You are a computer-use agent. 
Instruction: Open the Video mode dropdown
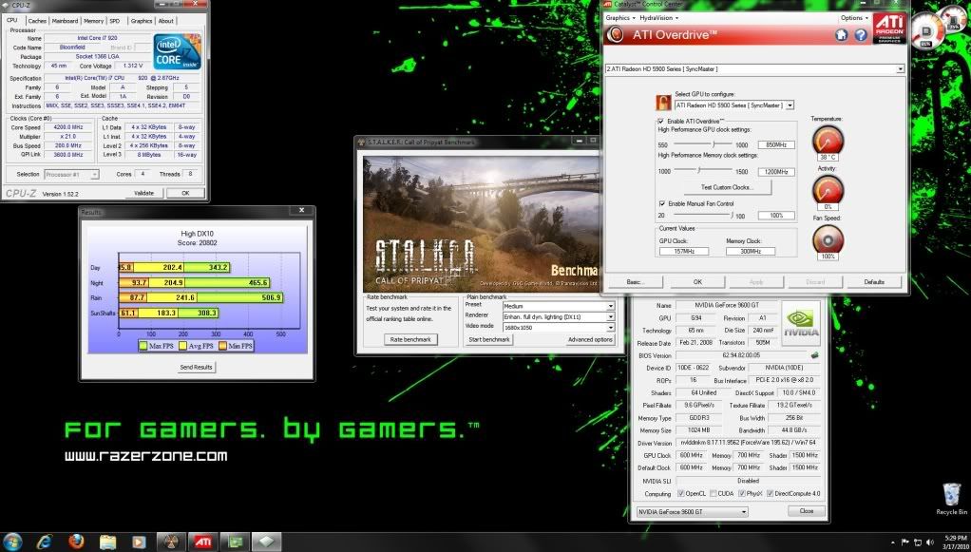(x=610, y=327)
